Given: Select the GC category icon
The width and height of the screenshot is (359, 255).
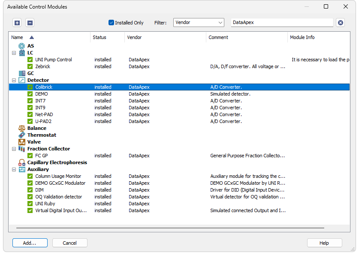Looking at the screenshot, I should (x=22, y=73).
